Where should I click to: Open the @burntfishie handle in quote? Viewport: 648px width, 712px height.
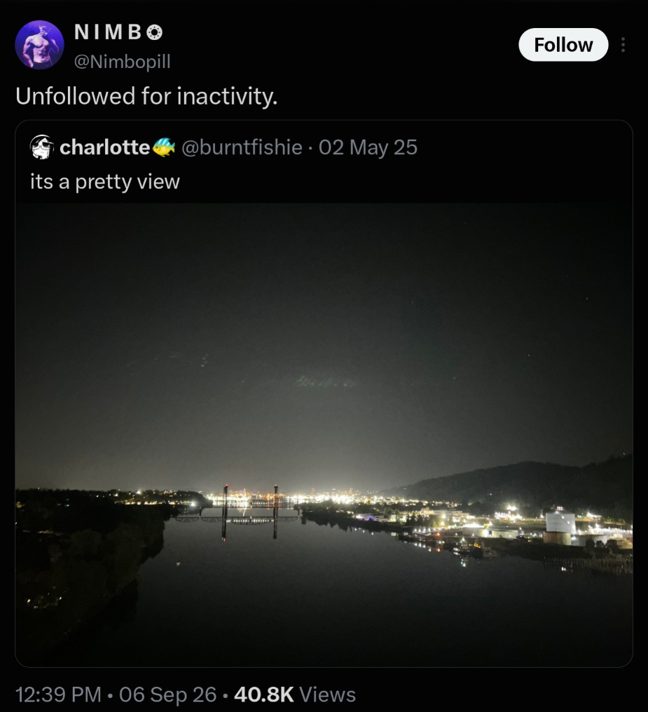pyautogui.click(x=242, y=147)
